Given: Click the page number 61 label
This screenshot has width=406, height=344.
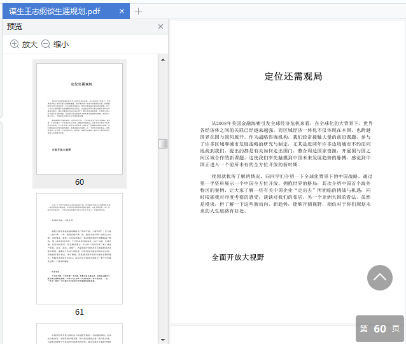Looking at the screenshot, I should 80,312.
